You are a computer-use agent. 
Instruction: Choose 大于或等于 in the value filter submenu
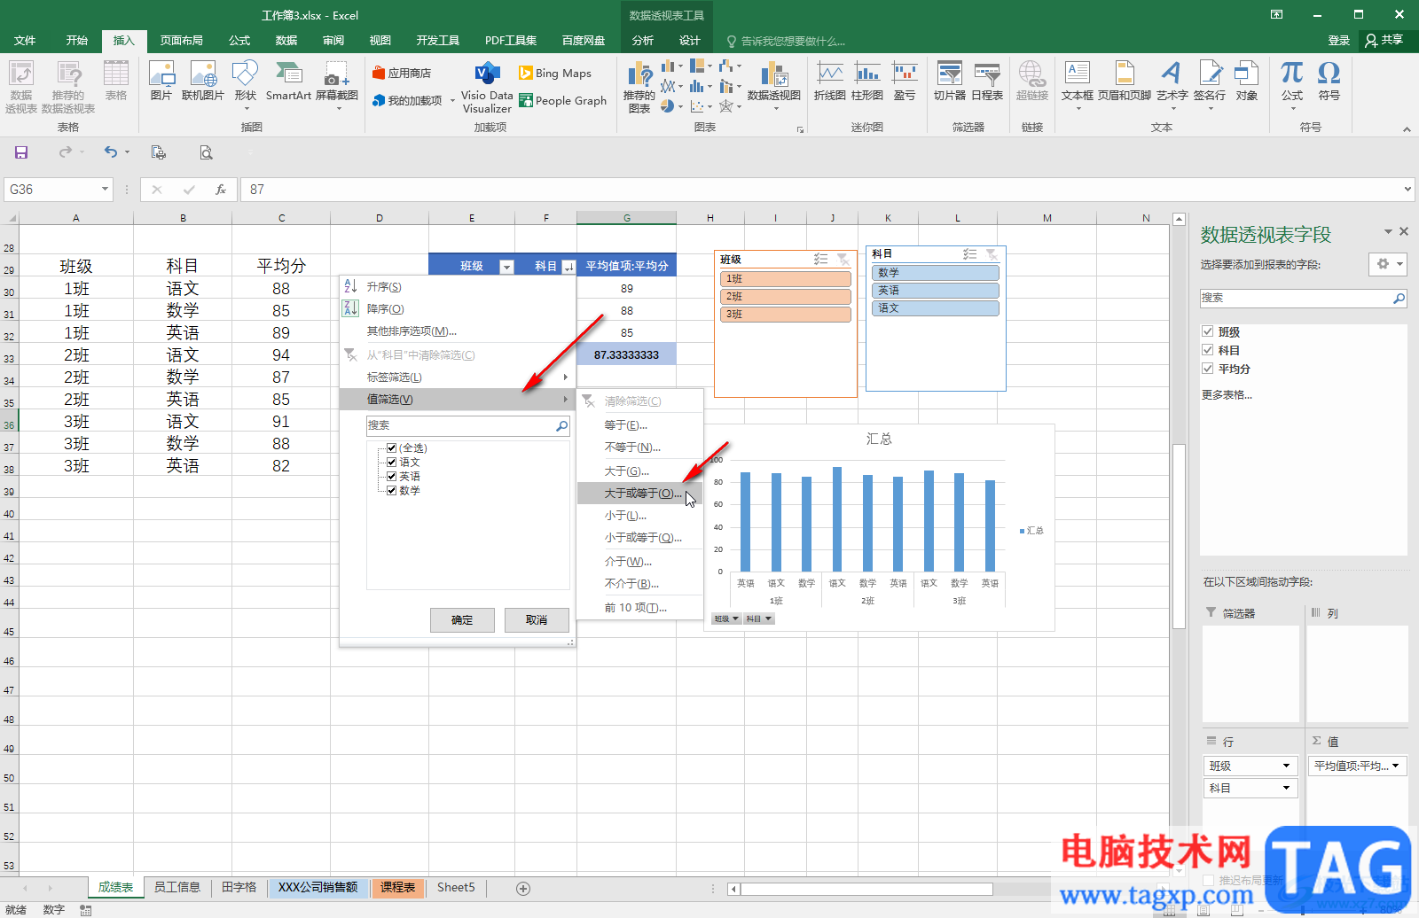pyautogui.click(x=639, y=494)
